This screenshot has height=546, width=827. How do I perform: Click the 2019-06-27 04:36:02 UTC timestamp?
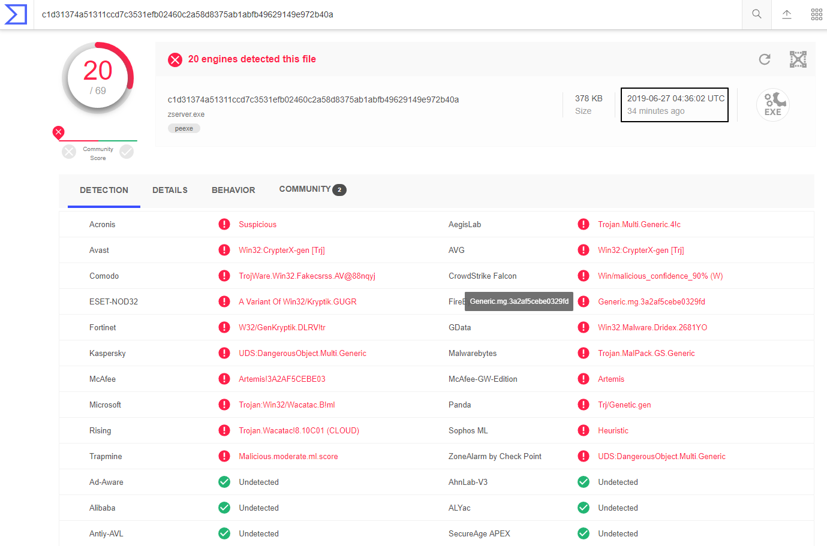point(676,98)
